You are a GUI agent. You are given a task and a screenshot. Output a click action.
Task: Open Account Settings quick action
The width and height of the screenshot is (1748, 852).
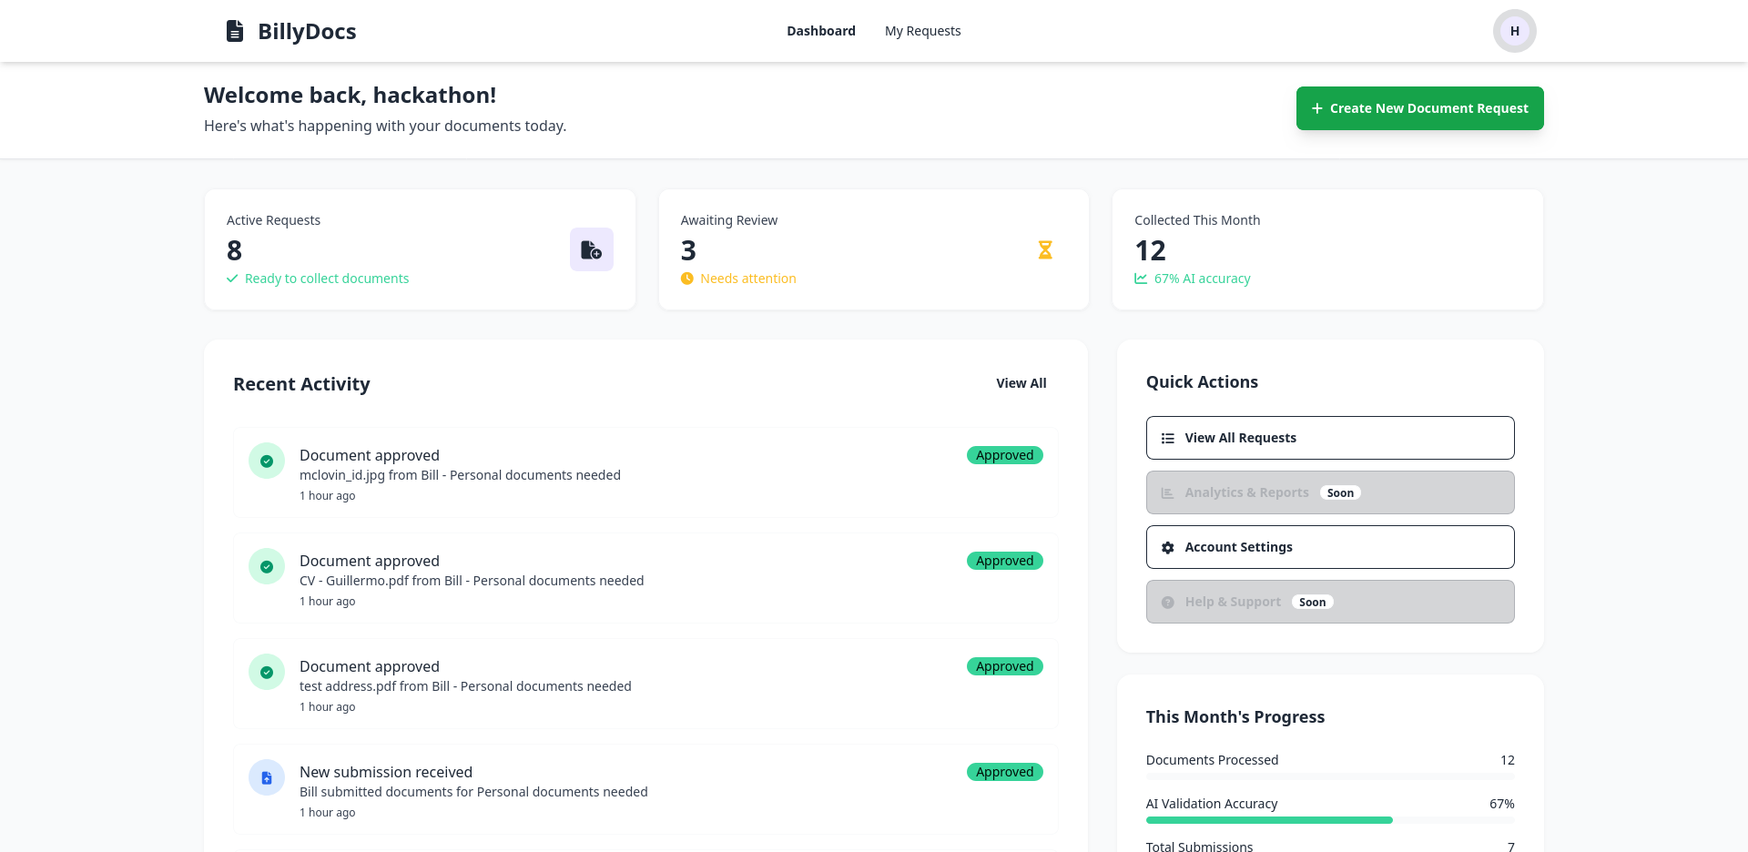pos(1330,547)
